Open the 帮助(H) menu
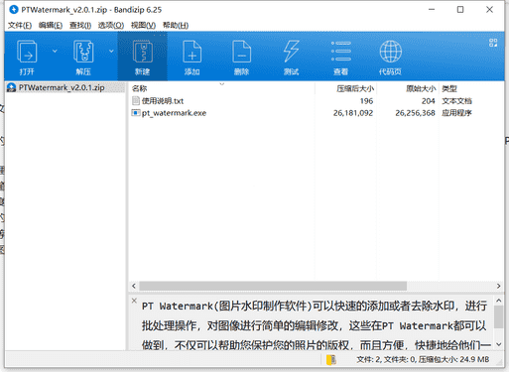Screen dimensions: 509x372 click(176, 25)
